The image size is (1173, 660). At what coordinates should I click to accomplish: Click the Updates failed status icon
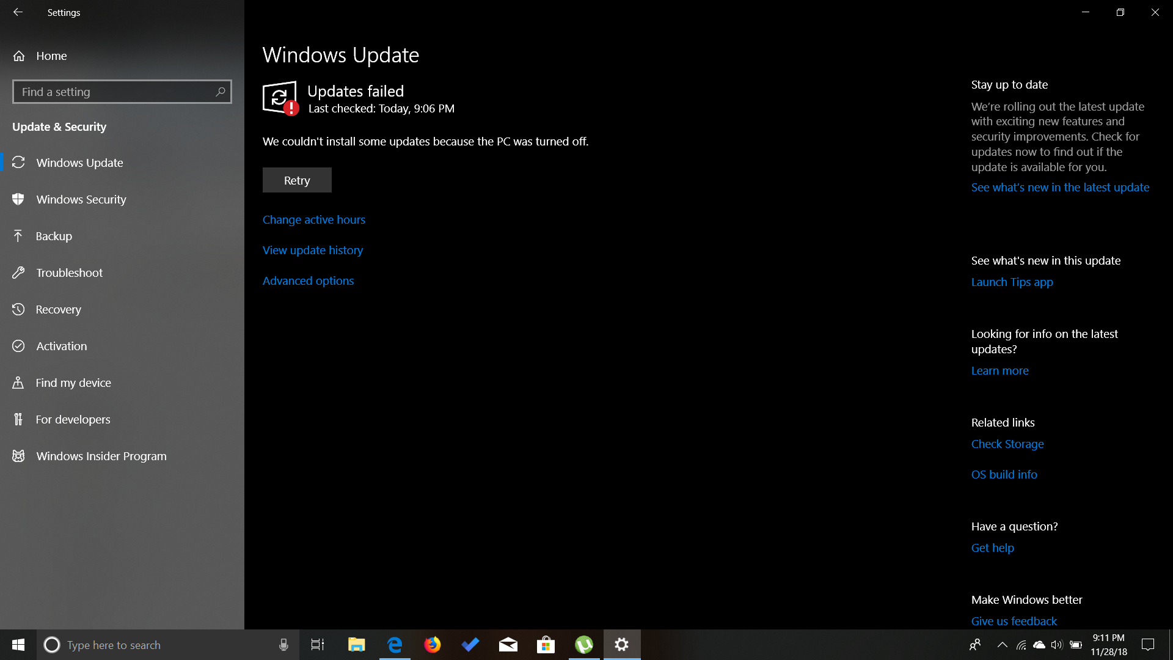(280, 98)
